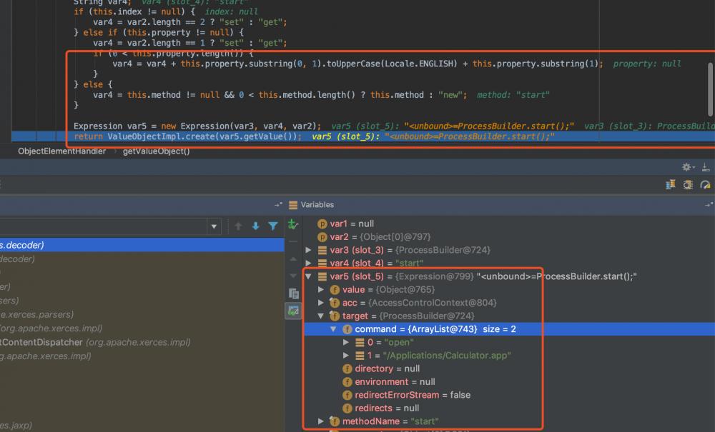Viewport: 715px width, 432px height.
Task: Click the editor's vertical scrollbar thumb
Action: (x=710, y=89)
